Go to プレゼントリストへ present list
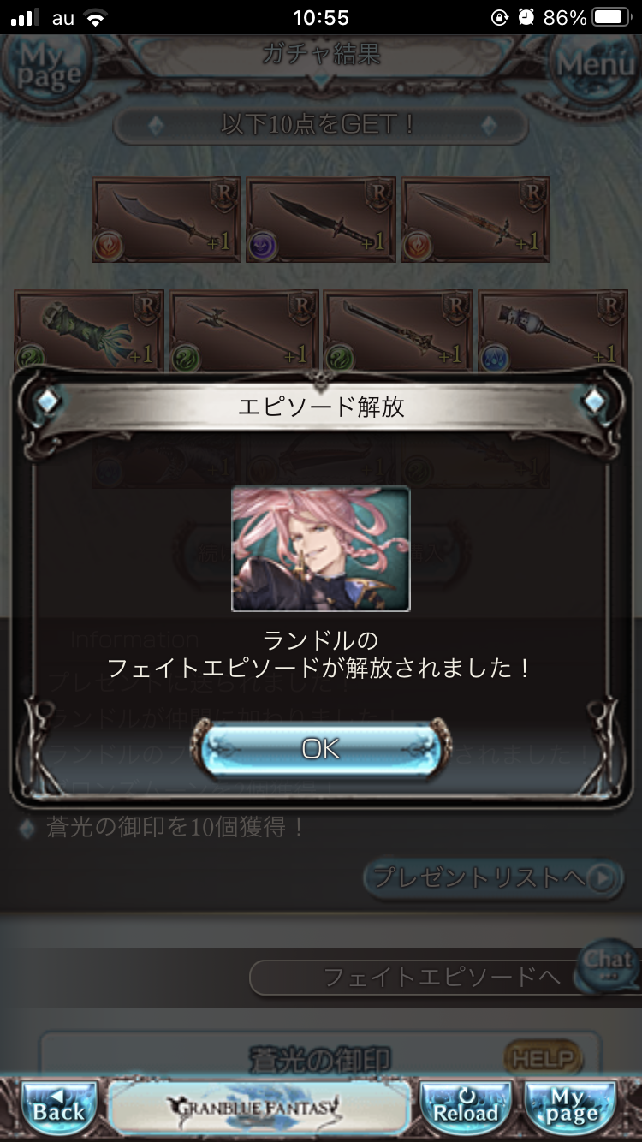This screenshot has height=1142, width=642. pyautogui.click(x=493, y=877)
